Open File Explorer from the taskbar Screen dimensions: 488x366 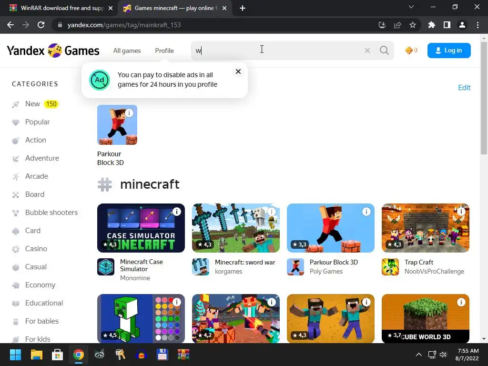click(36, 355)
